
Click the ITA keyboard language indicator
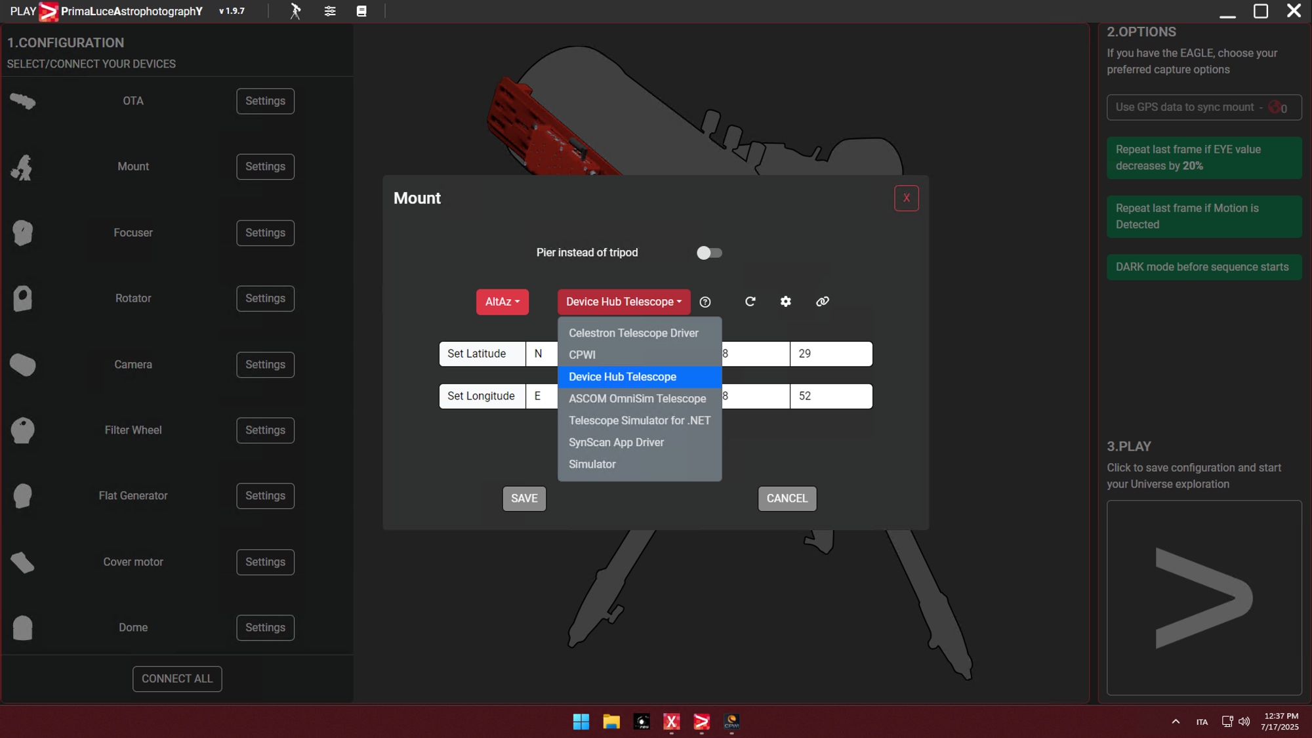[x=1202, y=722]
